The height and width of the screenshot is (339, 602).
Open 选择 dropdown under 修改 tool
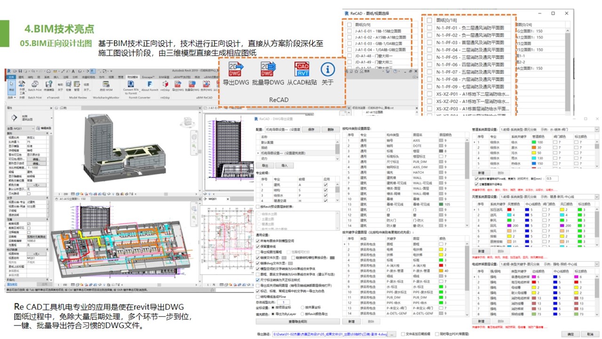point(11,97)
